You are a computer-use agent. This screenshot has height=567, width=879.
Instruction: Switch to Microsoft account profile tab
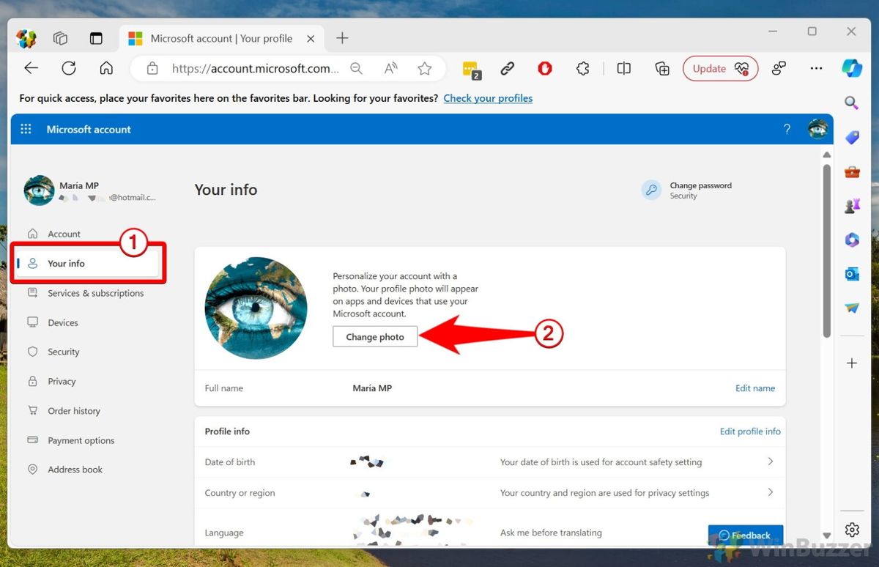pos(221,39)
